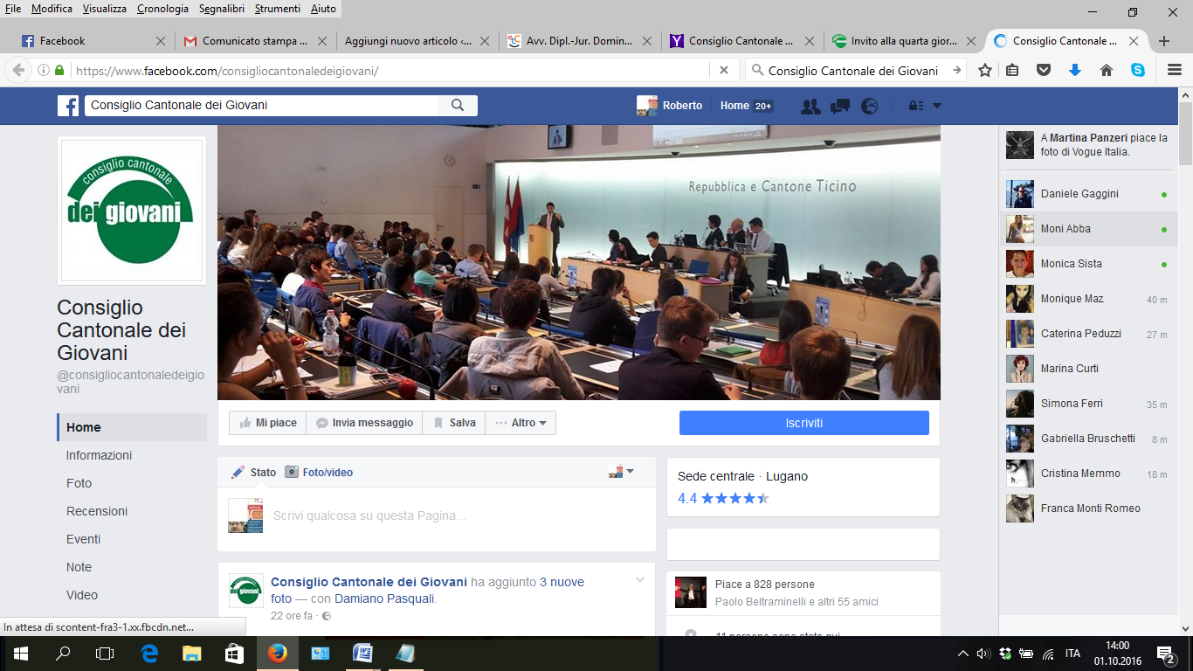Open the File Explorer taskbar icon
The height and width of the screenshot is (671, 1193).
(x=191, y=654)
